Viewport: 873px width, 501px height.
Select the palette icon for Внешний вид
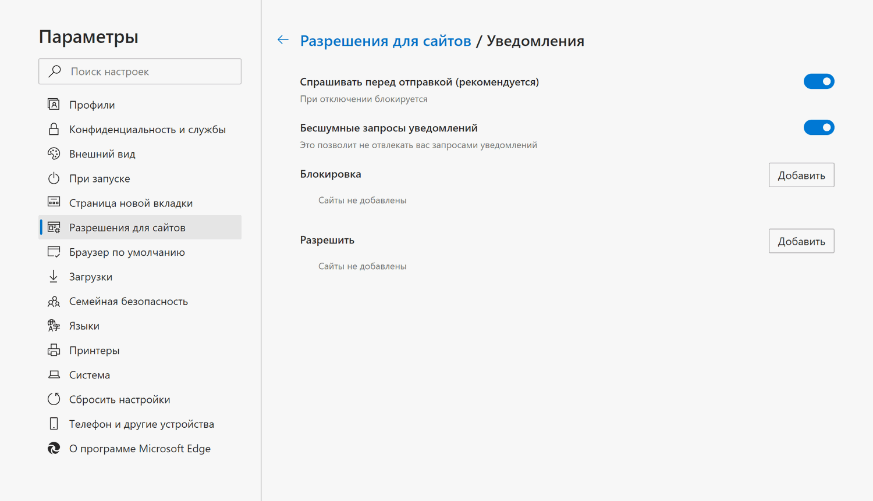[x=54, y=153]
